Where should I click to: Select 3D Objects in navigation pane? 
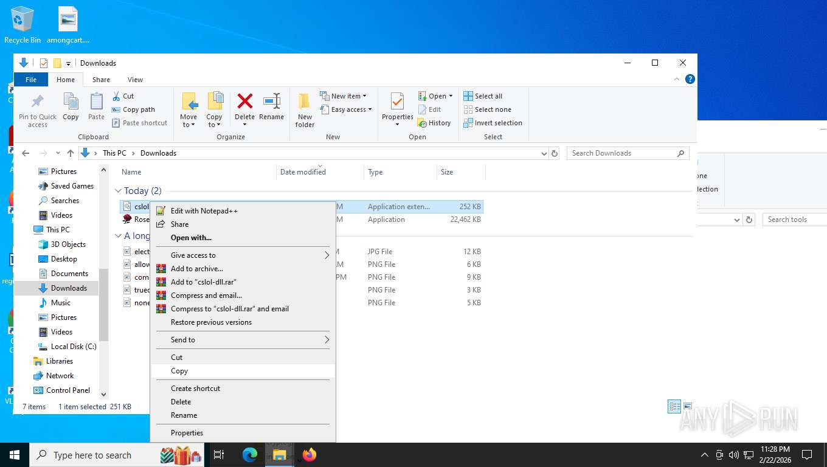68,244
